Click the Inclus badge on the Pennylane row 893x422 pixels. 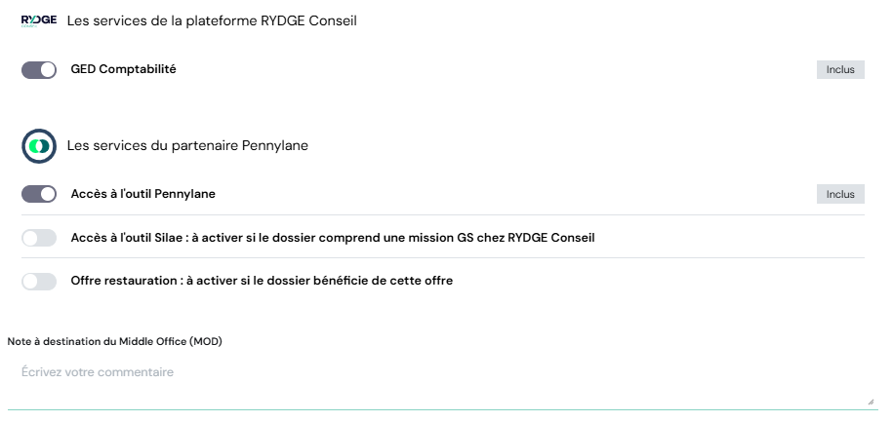[x=839, y=194]
